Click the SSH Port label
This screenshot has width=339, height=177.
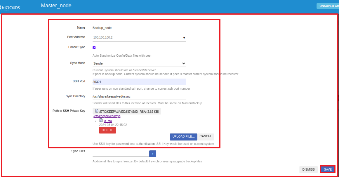[x=79, y=81]
